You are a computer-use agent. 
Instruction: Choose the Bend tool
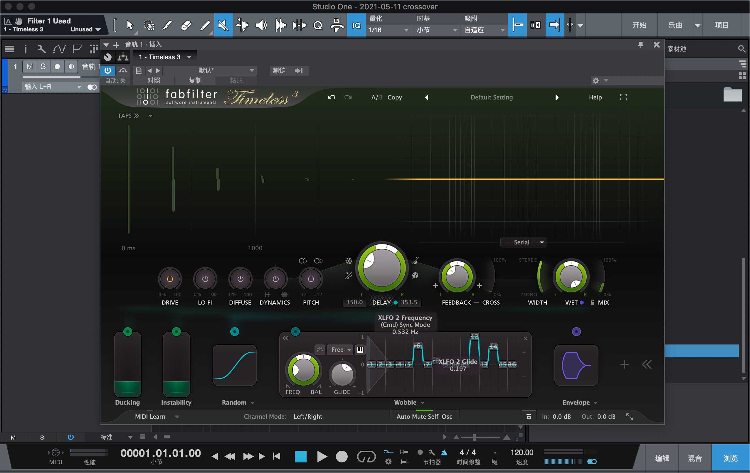[242, 25]
